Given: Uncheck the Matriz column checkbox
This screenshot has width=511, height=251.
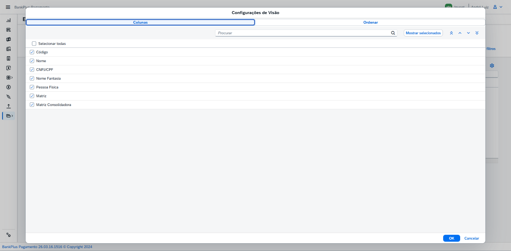Looking at the screenshot, I should pyautogui.click(x=32, y=96).
